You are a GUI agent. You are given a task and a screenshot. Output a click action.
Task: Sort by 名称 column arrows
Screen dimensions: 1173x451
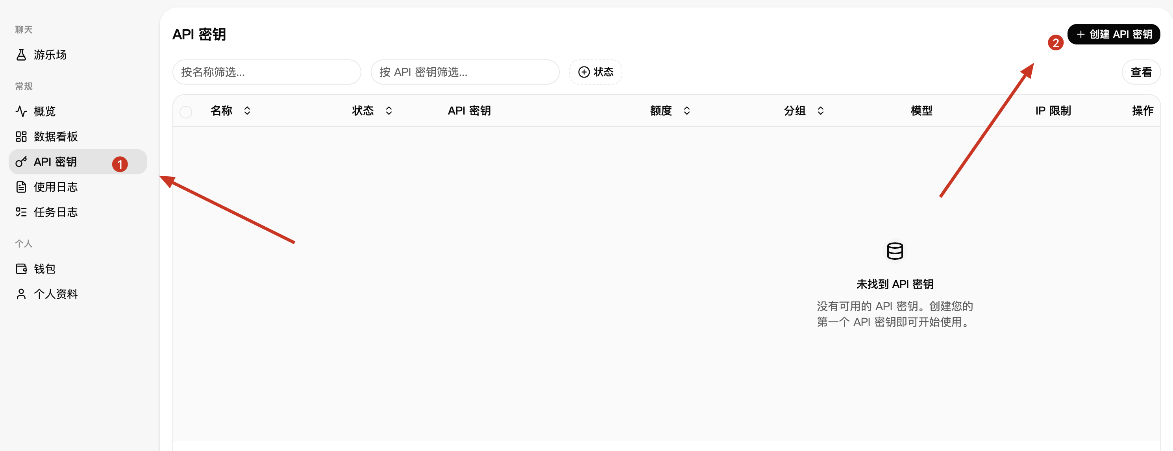247,111
